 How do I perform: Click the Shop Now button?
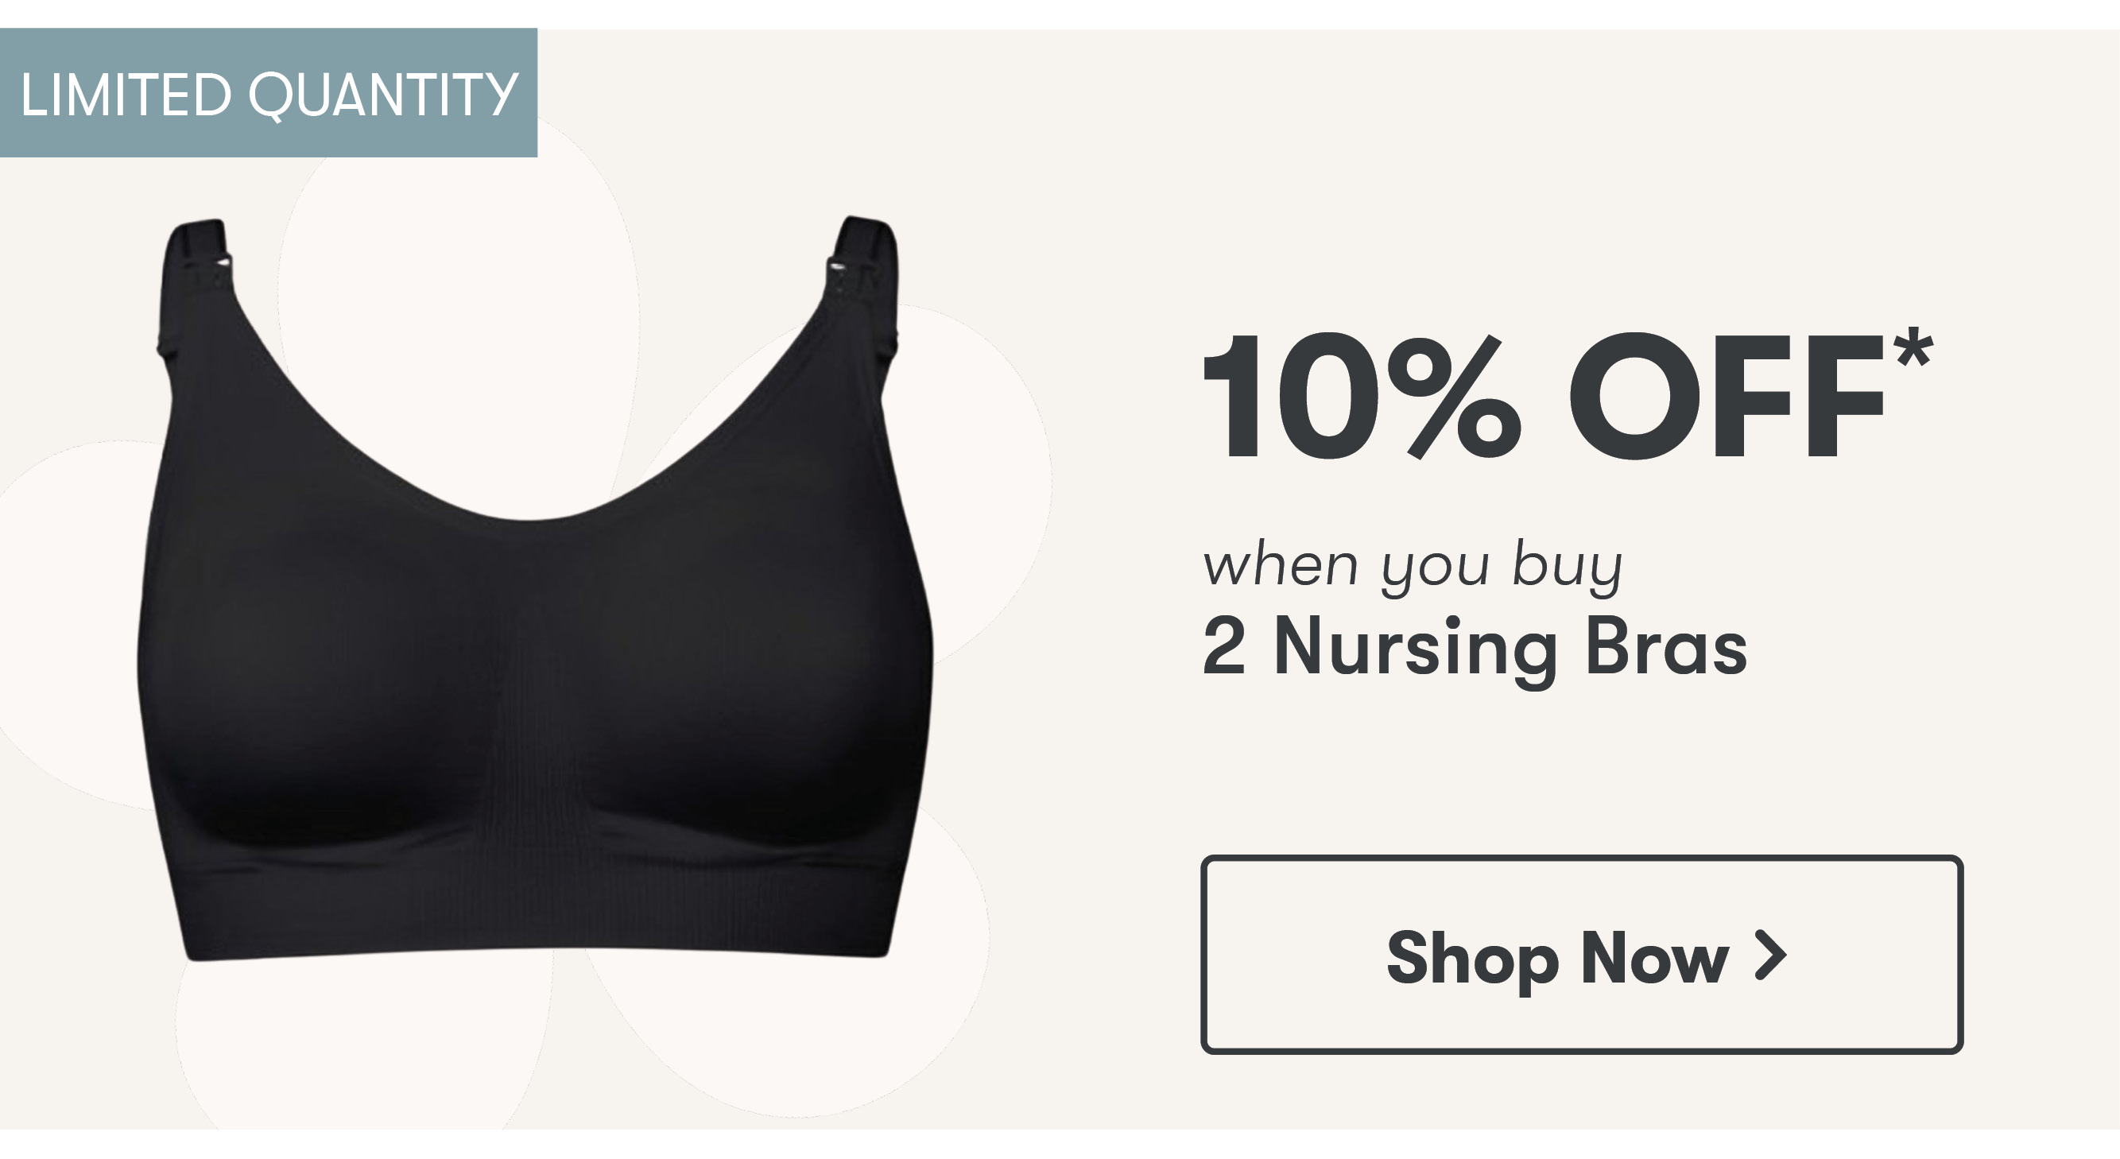click(x=1581, y=954)
